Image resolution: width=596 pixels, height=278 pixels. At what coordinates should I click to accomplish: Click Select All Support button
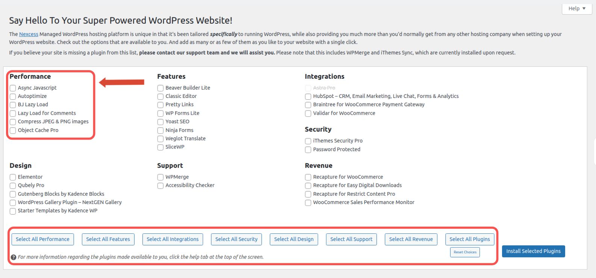pos(351,239)
